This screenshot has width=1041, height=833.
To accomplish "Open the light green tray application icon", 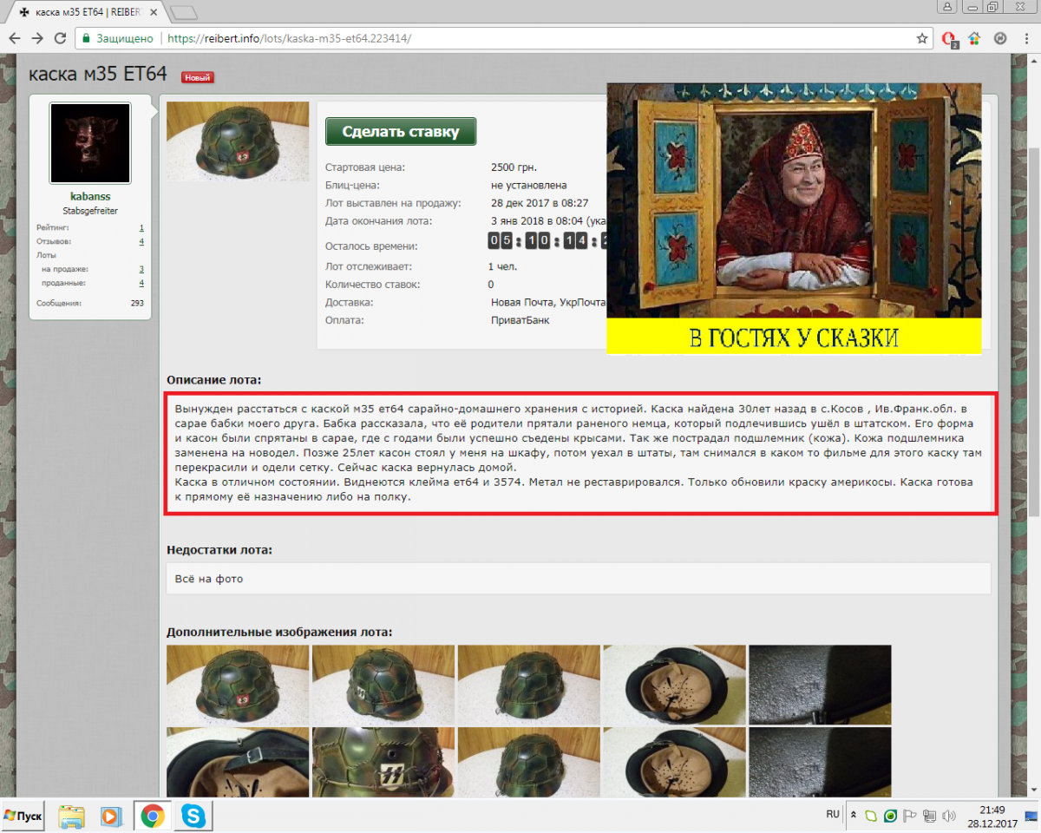I will click(x=872, y=817).
